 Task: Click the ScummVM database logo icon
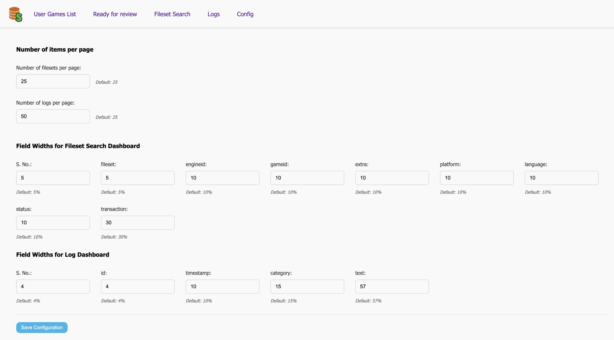pos(16,14)
